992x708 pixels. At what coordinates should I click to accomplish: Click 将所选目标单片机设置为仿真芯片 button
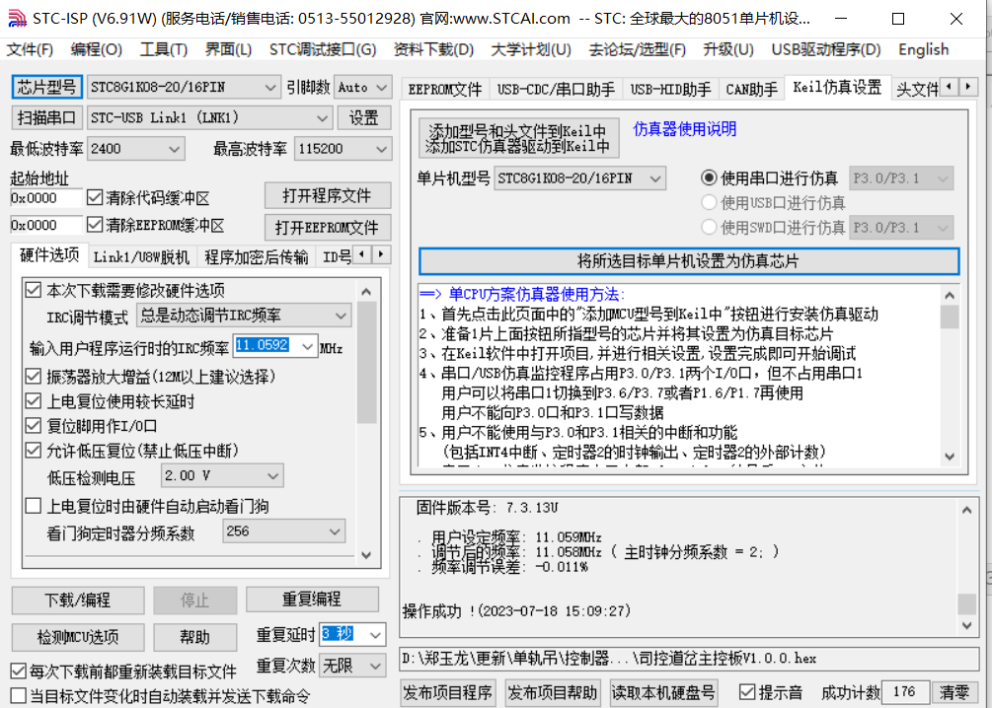(x=688, y=261)
